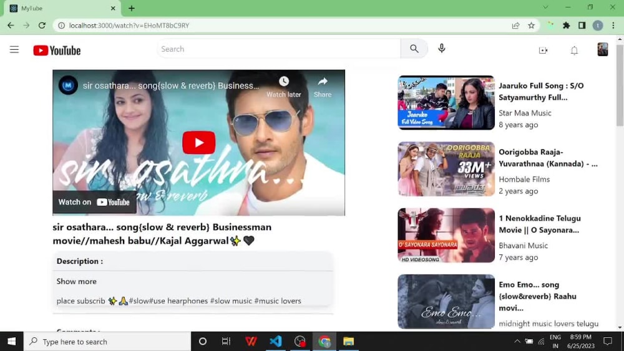Show hidden system tray icons
Screen dimensions: 624x351
(x=517, y=342)
